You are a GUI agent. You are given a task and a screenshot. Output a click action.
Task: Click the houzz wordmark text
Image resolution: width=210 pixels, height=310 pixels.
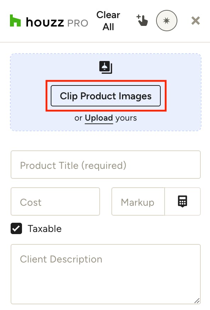pyautogui.click(x=45, y=22)
